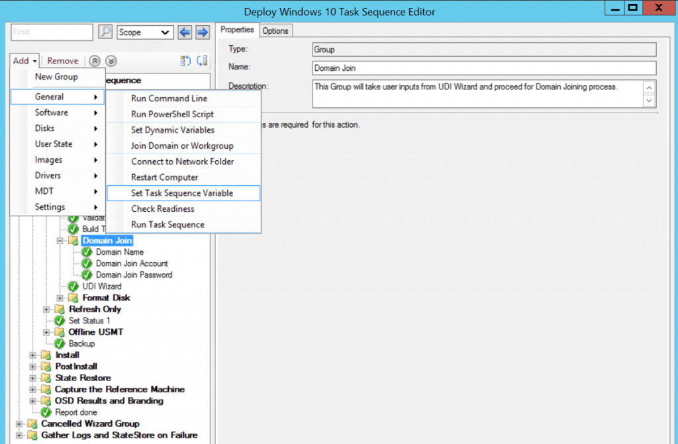Select Run PowerShell Script entry
Image resolution: width=678 pixels, height=444 pixels.
[x=183, y=114]
